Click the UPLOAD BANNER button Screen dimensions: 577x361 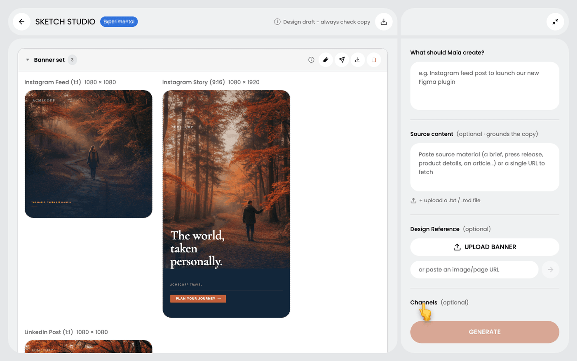click(x=485, y=247)
